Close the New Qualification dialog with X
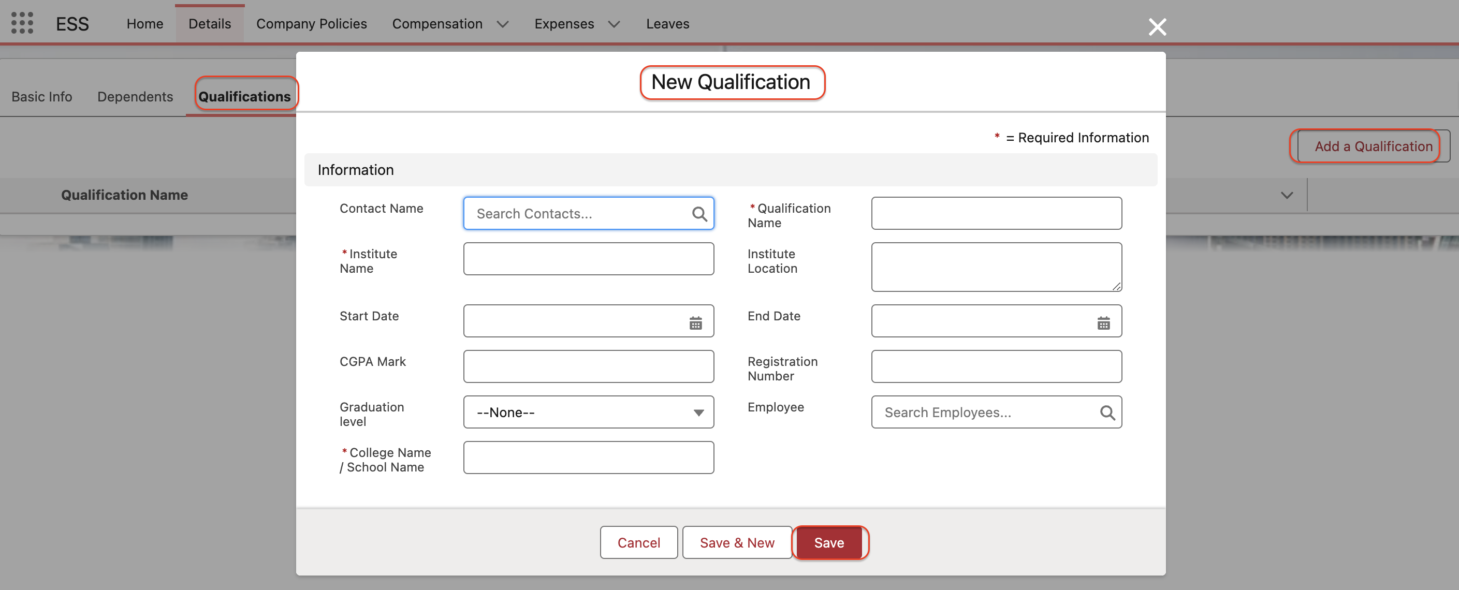 click(x=1157, y=26)
